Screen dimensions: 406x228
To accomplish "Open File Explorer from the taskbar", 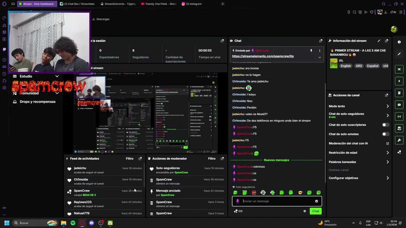I will tap(63, 223).
